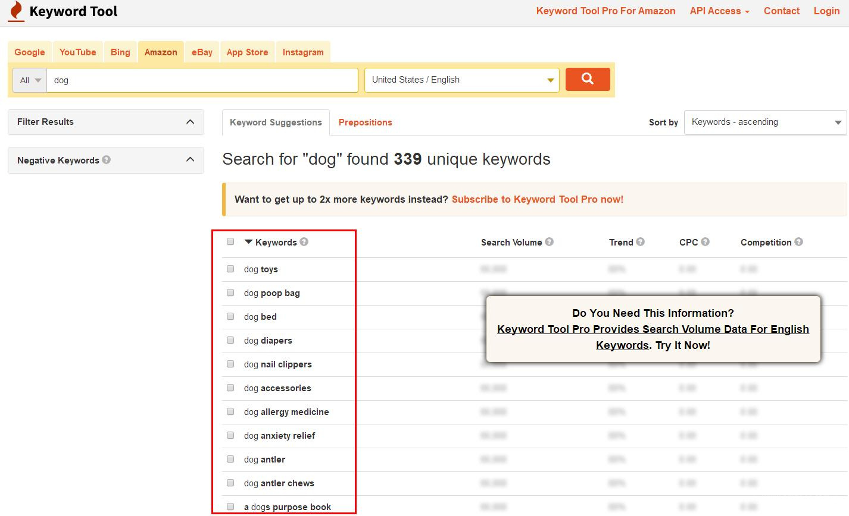Open the United States / English dropdown

(x=461, y=80)
